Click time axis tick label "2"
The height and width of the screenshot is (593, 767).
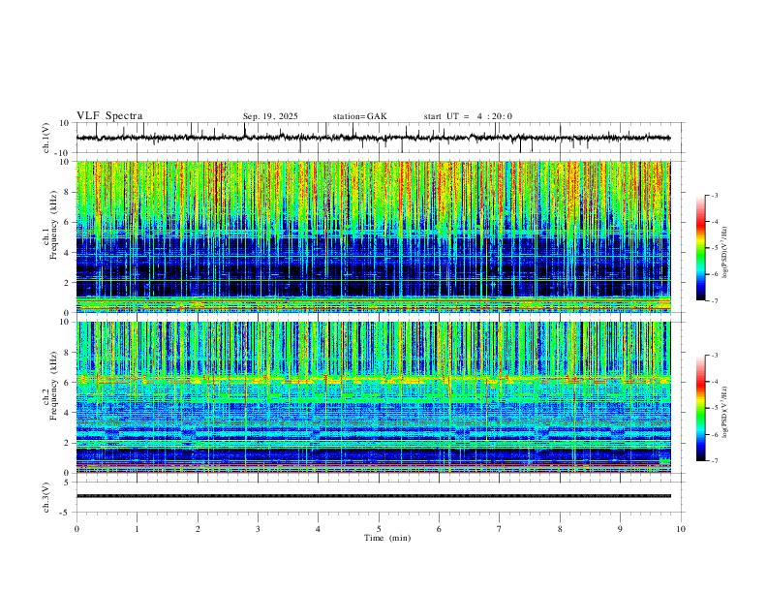coord(198,529)
